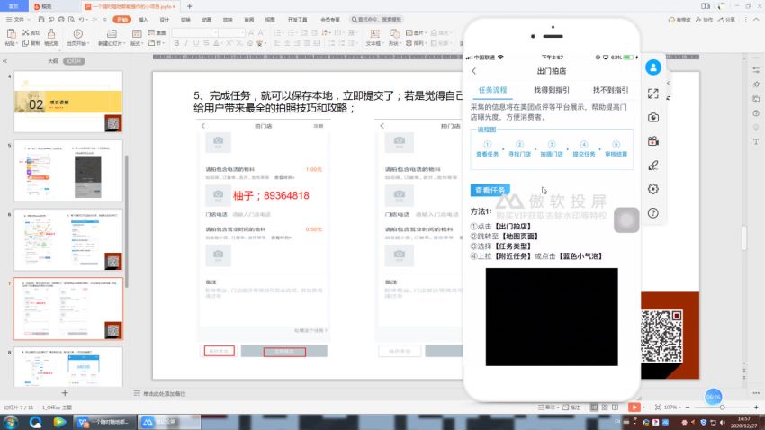Click the Undo arrow in quick access toolbar
Viewport: 765px width, 430px height.
tap(82, 20)
